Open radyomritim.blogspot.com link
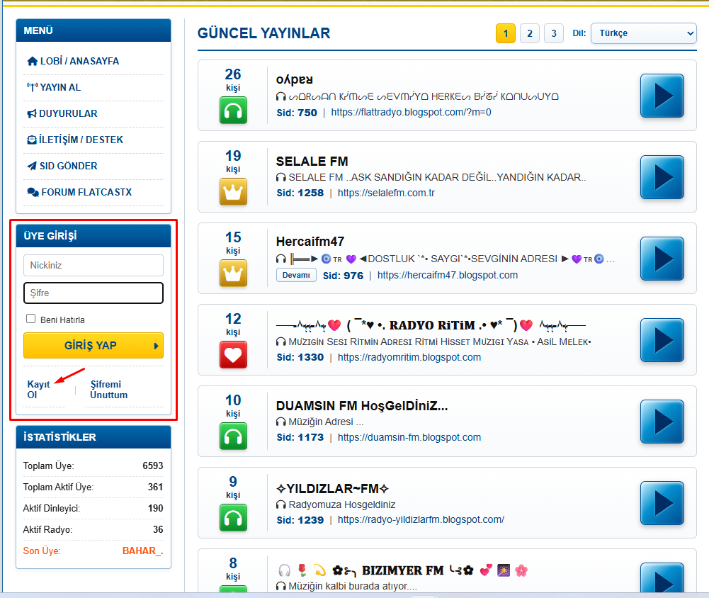The image size is (709, 598). point(409,357)
